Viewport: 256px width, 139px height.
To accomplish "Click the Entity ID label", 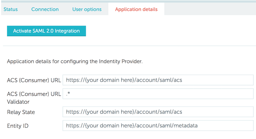I will tap(18, 126).
